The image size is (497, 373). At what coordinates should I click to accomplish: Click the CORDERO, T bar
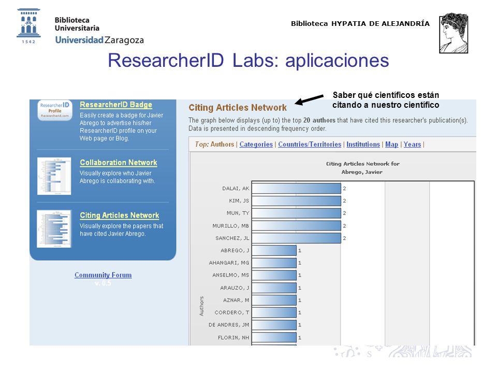pos(274,313)
